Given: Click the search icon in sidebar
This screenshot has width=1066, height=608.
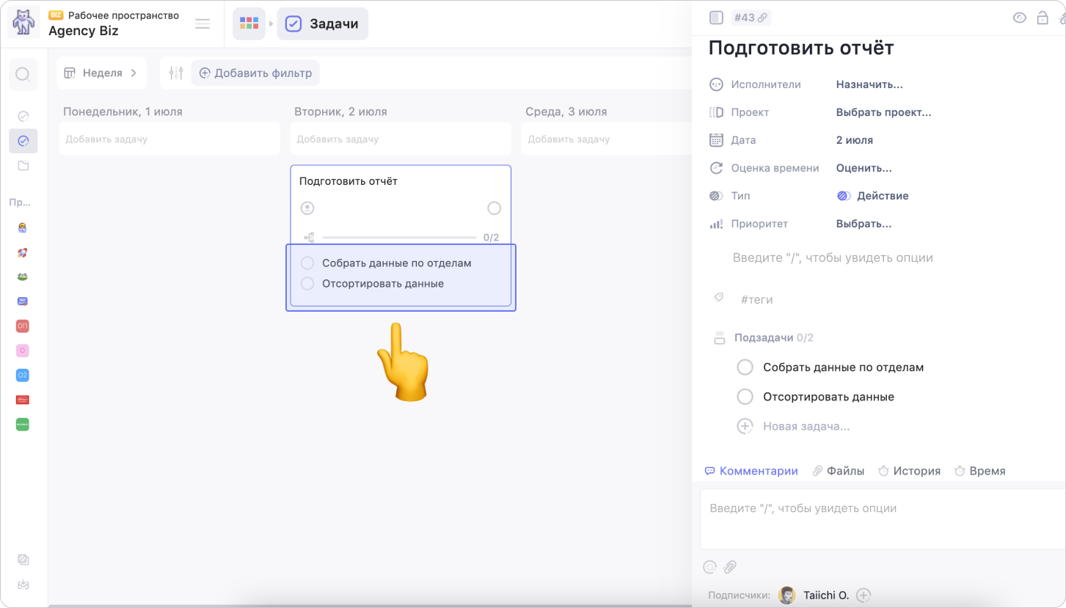Looking at the screenshot, I should pyautogui.click(x=23, y=74).
